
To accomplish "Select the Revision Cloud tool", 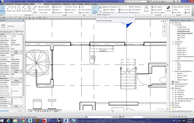I will pyautogui.click(x=71, y=7).
